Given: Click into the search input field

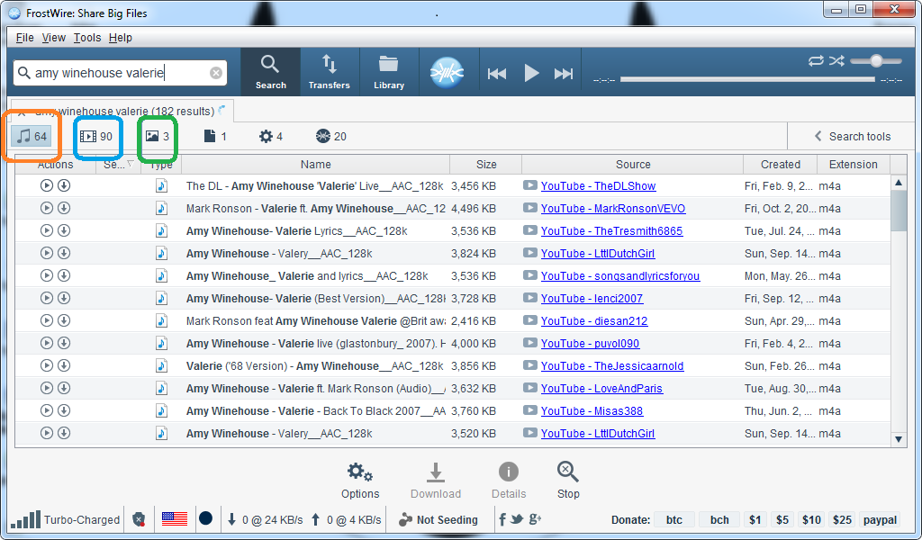Looking at the screenshot, I should [121, 73].
